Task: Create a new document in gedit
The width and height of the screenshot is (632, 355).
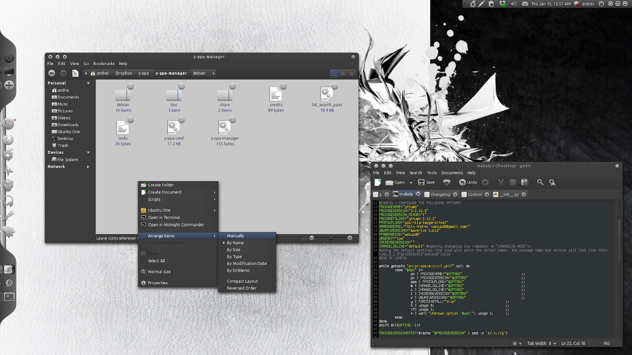Action: click(x=378, y=182)
